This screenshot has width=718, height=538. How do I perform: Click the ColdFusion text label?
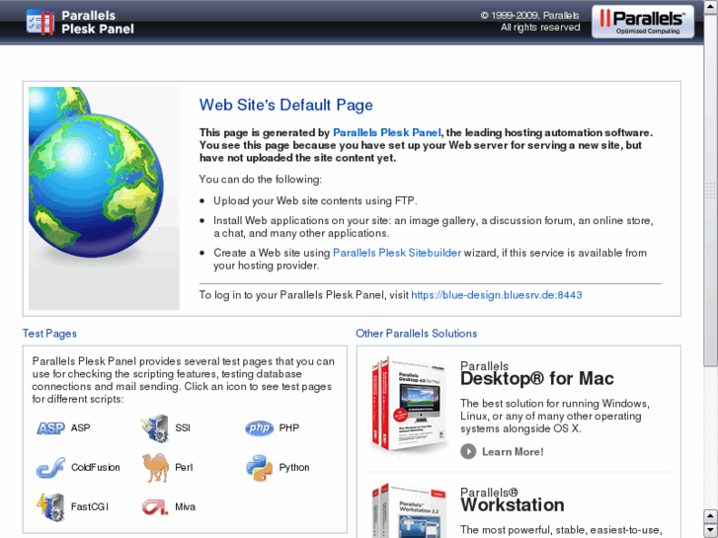tap(95, 468)
